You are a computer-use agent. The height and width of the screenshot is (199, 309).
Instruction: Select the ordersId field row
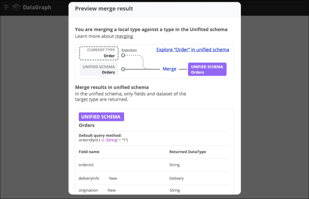coord(154,165)
